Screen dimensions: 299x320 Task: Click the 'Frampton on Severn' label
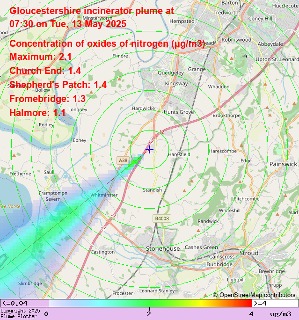(x=53, y=196)
